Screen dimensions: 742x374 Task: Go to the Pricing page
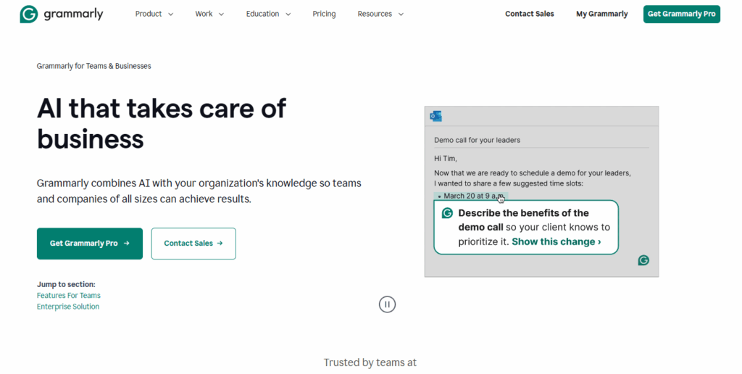click(x=324, y=14)
